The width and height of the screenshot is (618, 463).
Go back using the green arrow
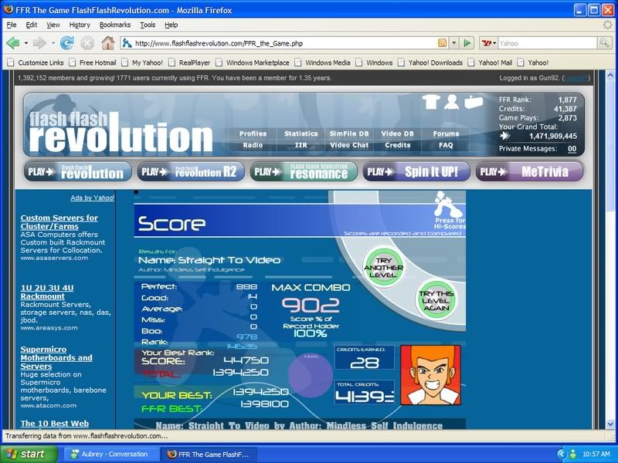pos(13,43)
